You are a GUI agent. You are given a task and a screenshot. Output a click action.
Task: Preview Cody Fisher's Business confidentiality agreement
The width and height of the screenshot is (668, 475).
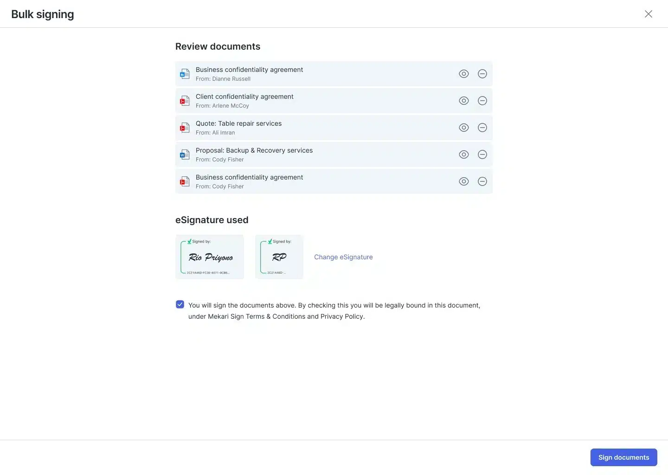pos(463,181)
